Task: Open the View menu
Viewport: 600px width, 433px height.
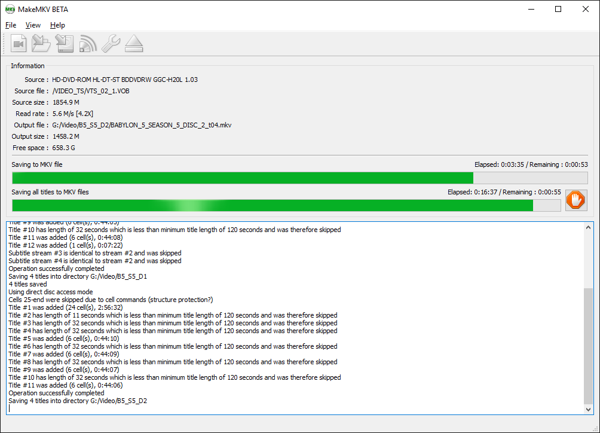Action: [33, 25]
